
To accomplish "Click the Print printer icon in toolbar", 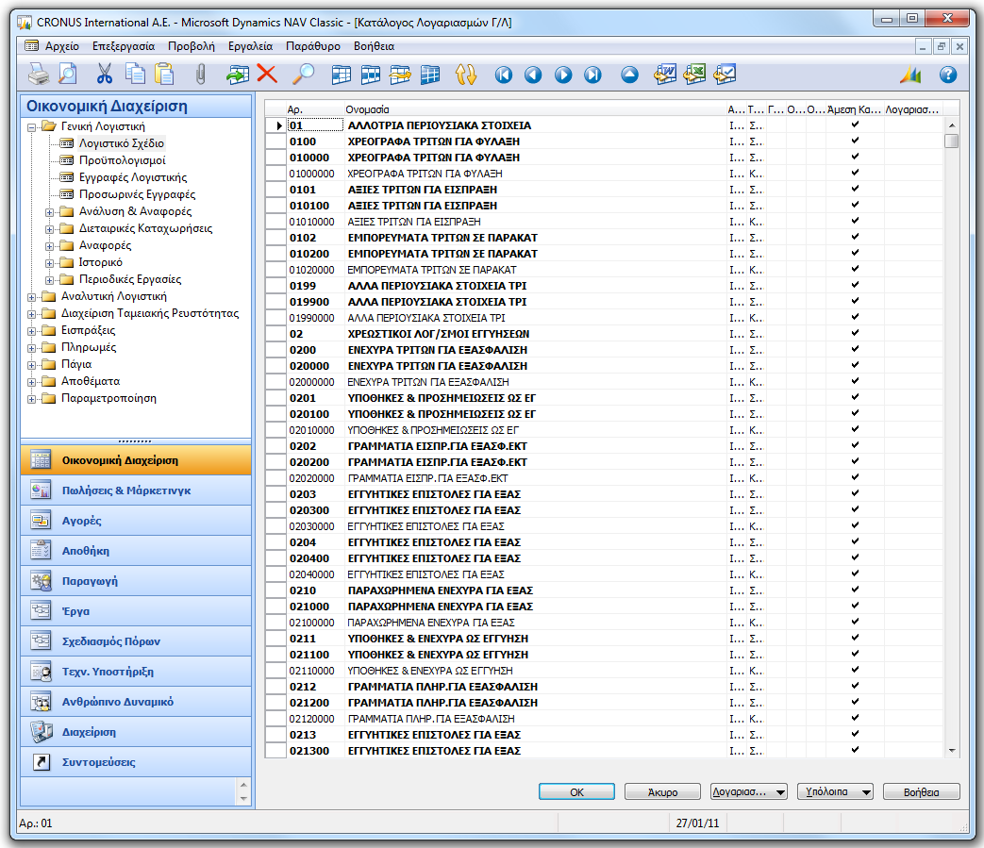I will coord(39,75).
